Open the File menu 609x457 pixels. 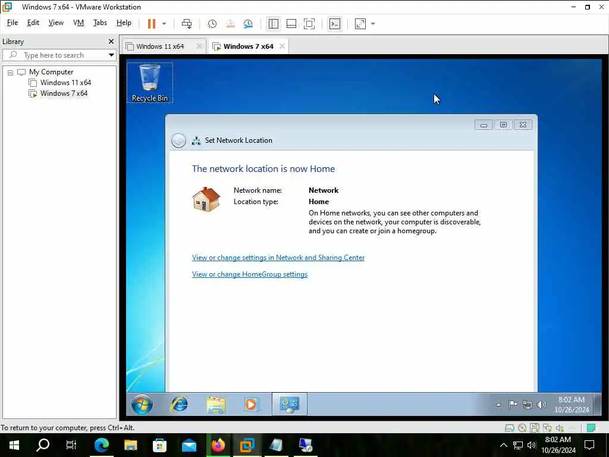tap(12, 23)
